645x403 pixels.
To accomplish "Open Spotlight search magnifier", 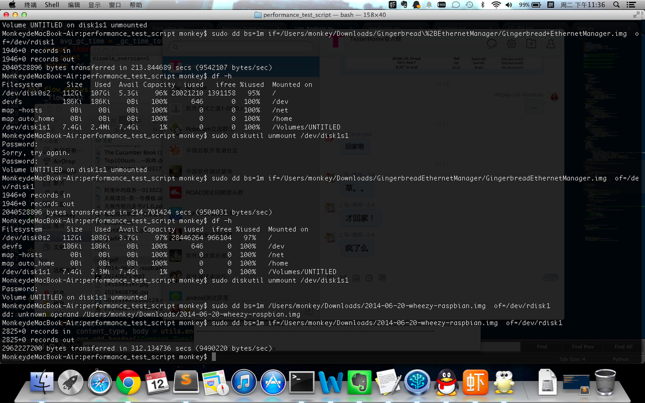I will 617,5.
